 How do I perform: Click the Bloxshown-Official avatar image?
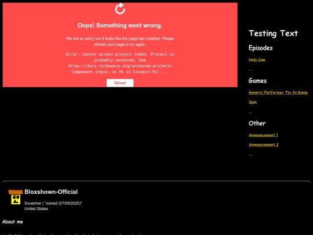16,197
